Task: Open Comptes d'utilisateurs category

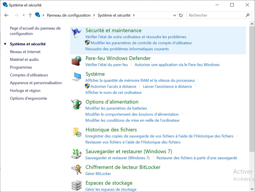Action: (29, 75)
